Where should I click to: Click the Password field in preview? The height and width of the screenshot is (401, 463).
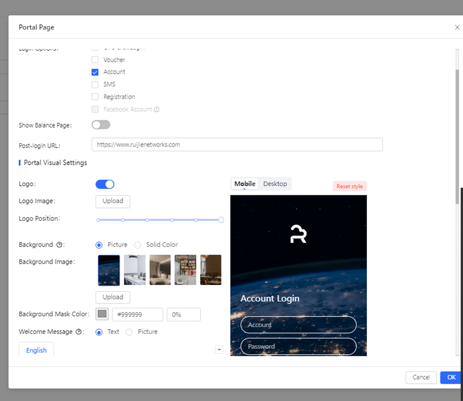pyautogui.click(x=298, y=346)
